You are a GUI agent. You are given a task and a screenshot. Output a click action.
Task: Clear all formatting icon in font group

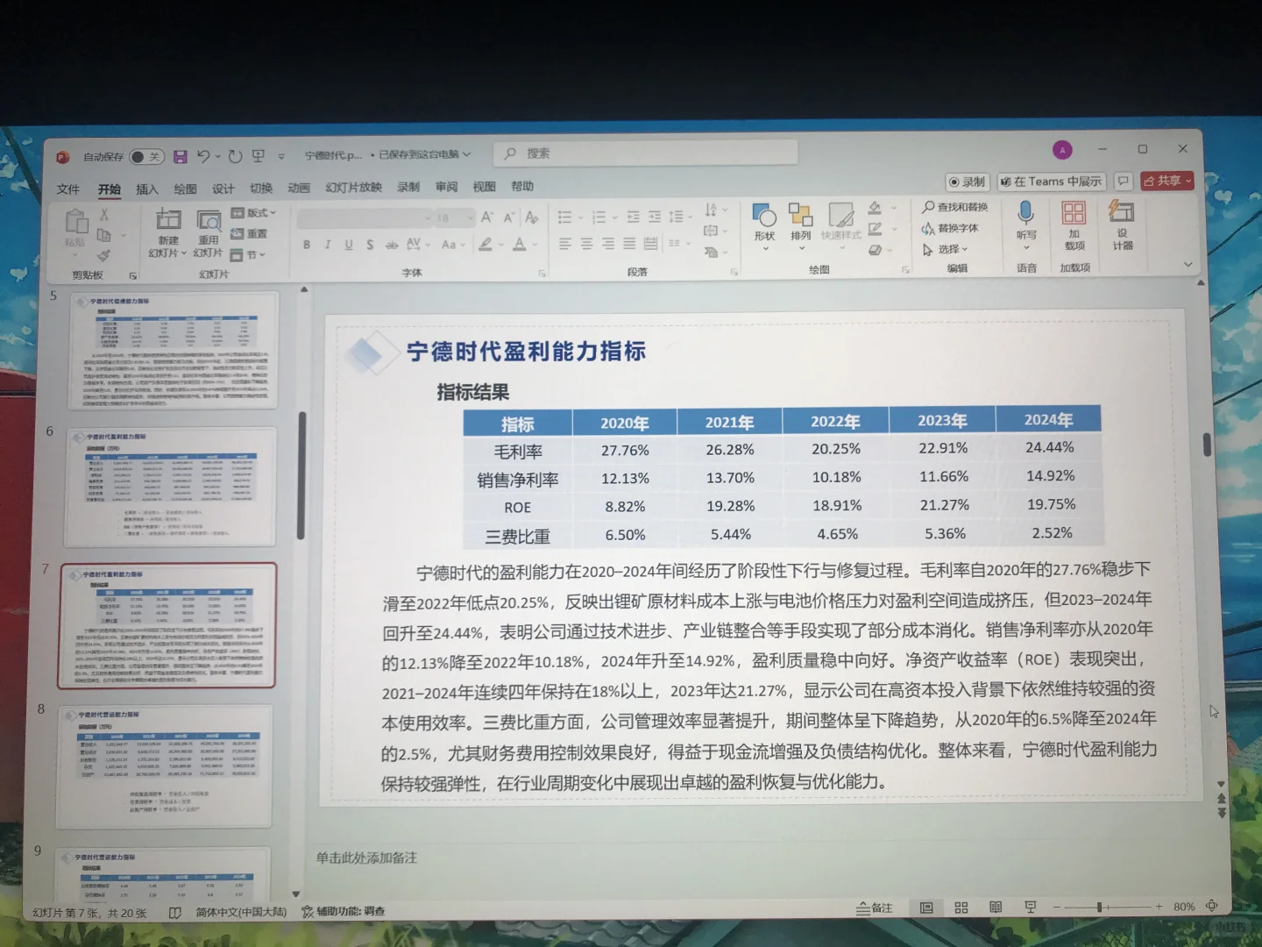click(x=531, y=217)
